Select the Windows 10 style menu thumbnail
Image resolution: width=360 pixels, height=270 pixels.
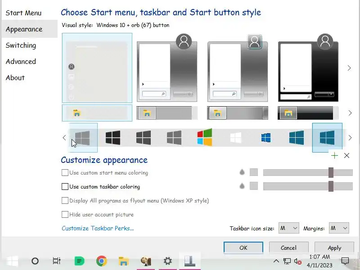tap(97, 68)
